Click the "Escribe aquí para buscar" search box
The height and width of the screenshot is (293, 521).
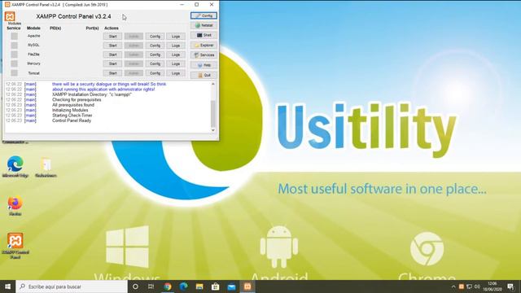pos(72,286)
